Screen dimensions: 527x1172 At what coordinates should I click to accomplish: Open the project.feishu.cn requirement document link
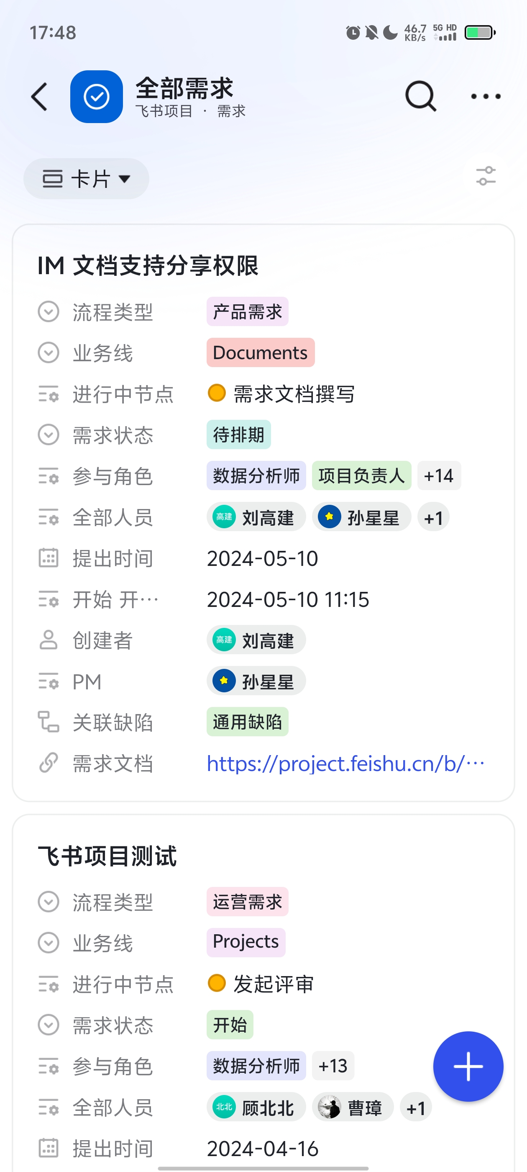click(345, 763)
